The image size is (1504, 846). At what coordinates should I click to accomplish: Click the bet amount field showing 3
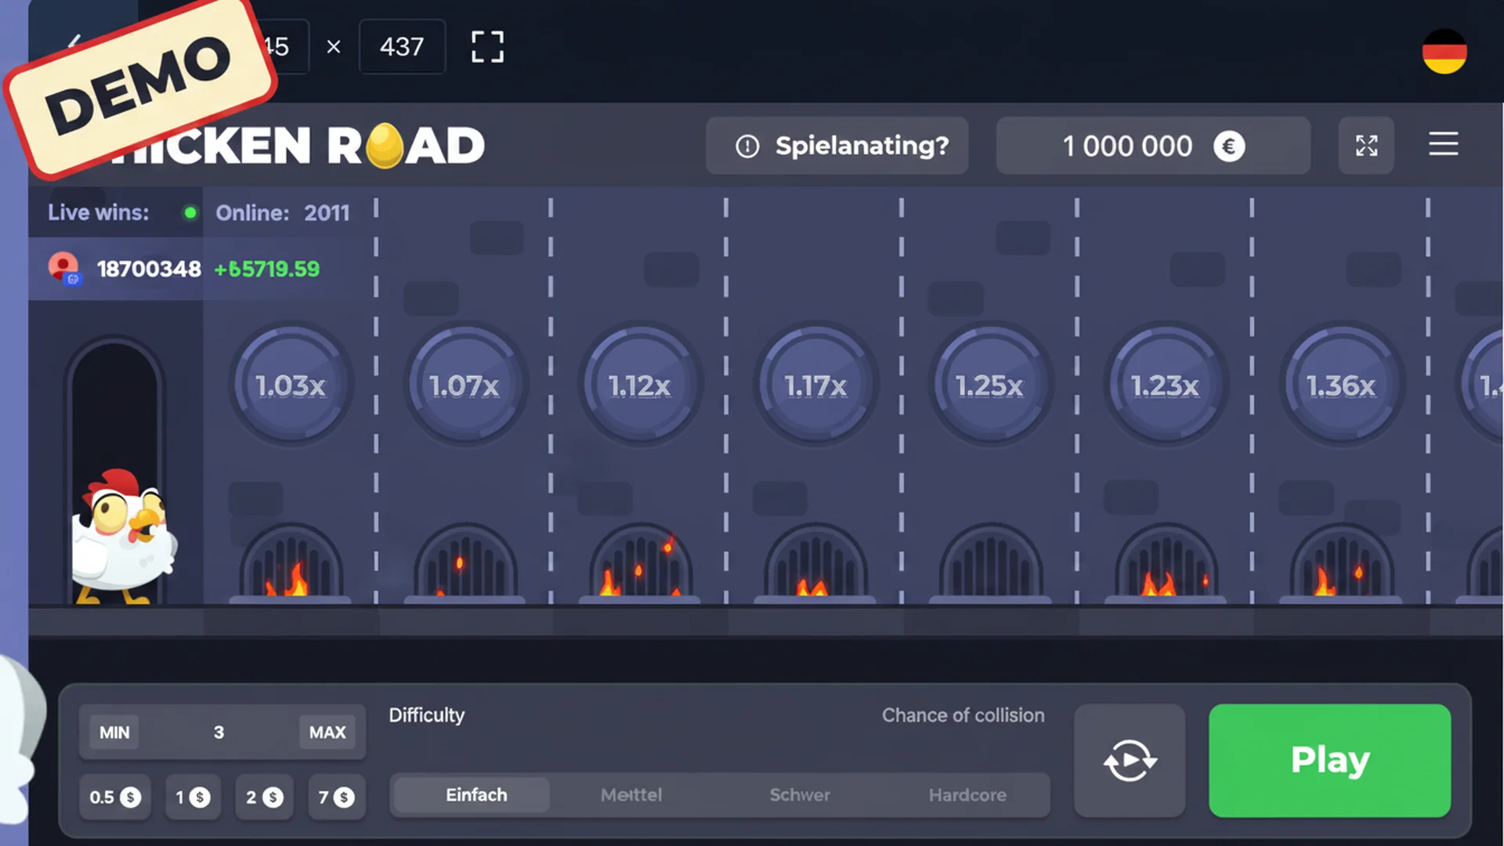[219, 732]
